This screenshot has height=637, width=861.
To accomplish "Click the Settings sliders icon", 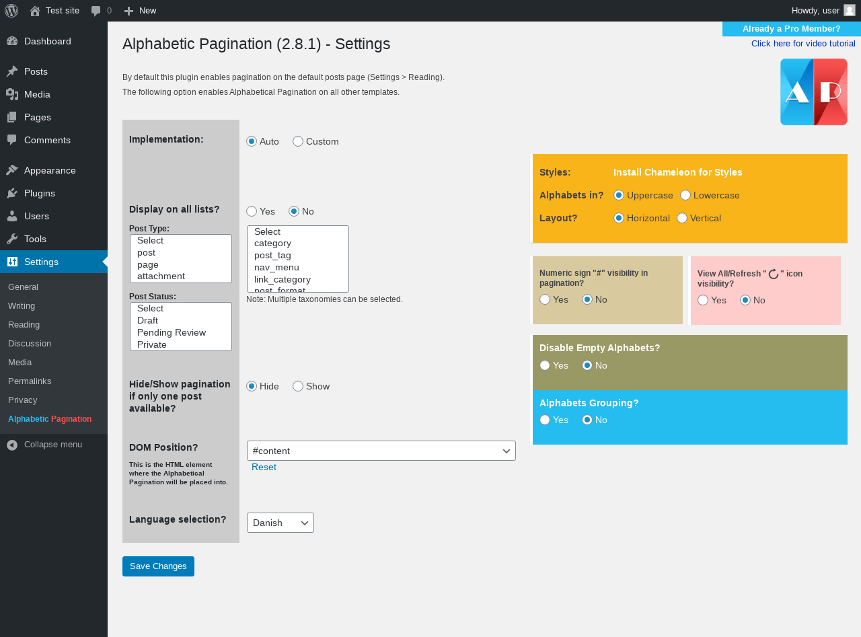I will (x=12, y=262).
